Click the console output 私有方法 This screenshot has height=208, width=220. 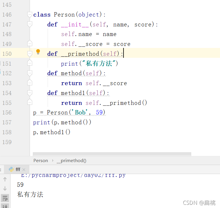click(x=30, y=195)
